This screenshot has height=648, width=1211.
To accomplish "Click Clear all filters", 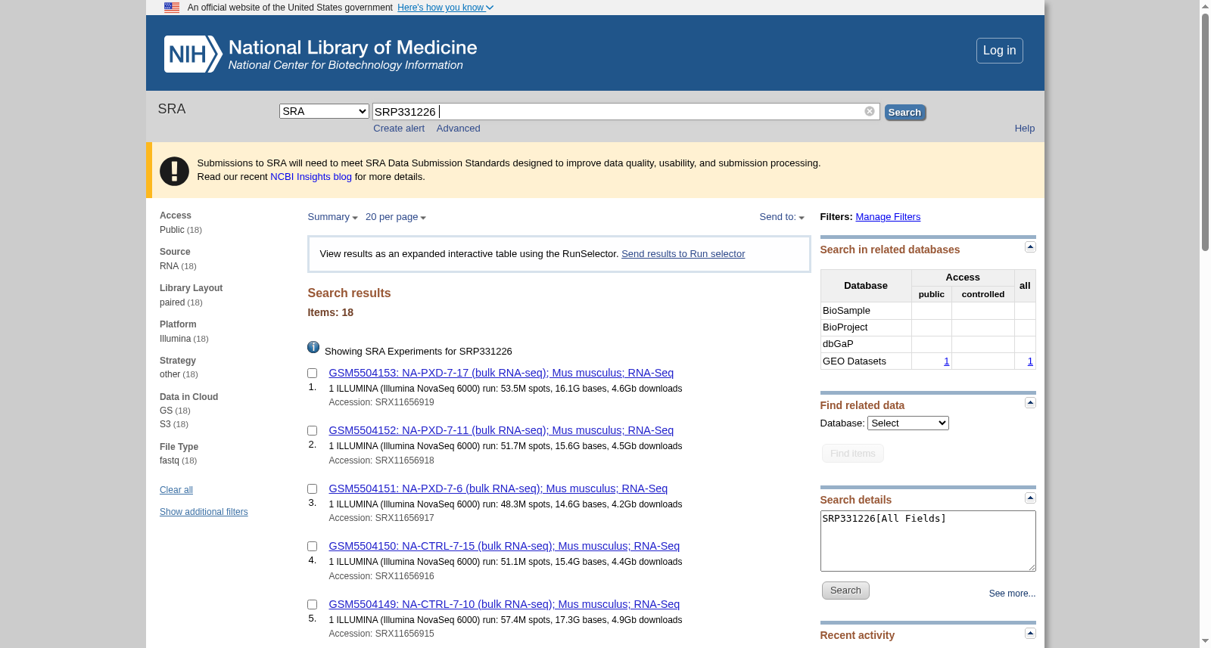I will 176,490.
